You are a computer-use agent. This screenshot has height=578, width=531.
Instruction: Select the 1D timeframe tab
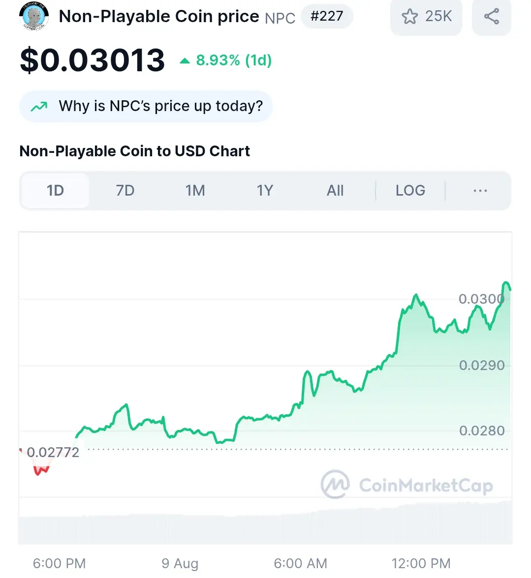[55, 191]
